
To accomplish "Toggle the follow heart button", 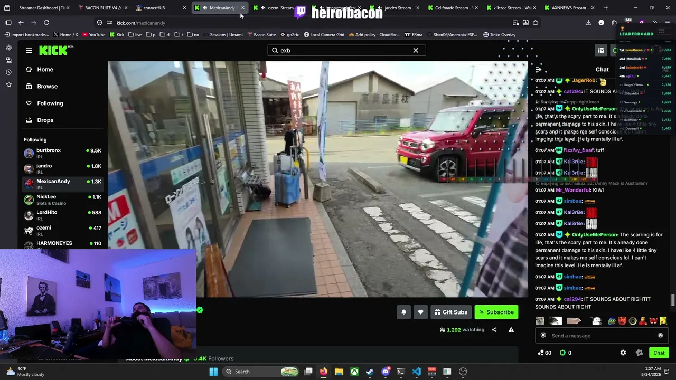I will pos(420,312).
